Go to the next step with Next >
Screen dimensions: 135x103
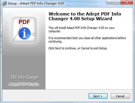(98, 96)
